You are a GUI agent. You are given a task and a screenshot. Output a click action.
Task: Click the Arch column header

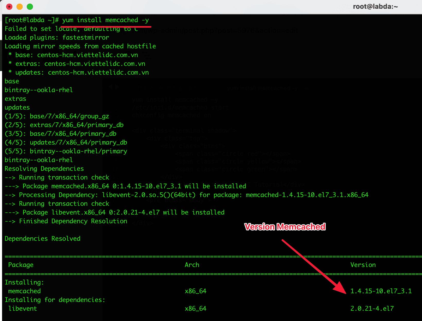(192, 265)
